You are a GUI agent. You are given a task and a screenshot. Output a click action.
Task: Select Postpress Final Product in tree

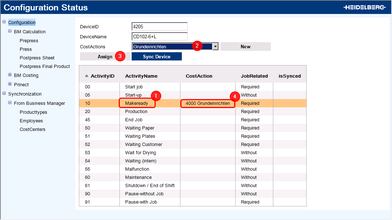[x=45, y=67]
